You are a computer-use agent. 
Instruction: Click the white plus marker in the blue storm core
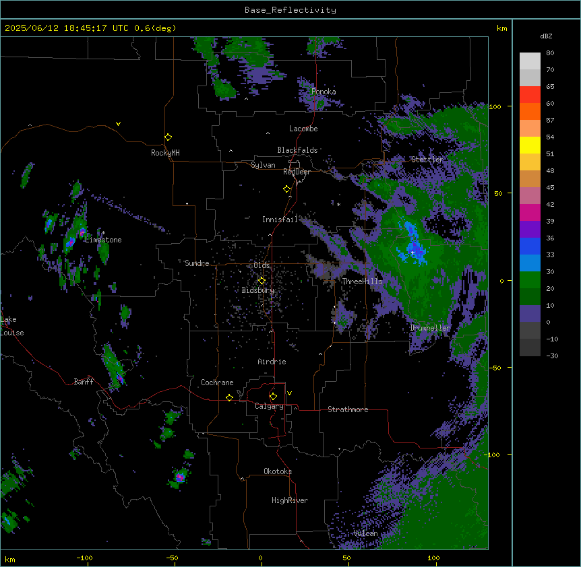[x=412, y=253]
